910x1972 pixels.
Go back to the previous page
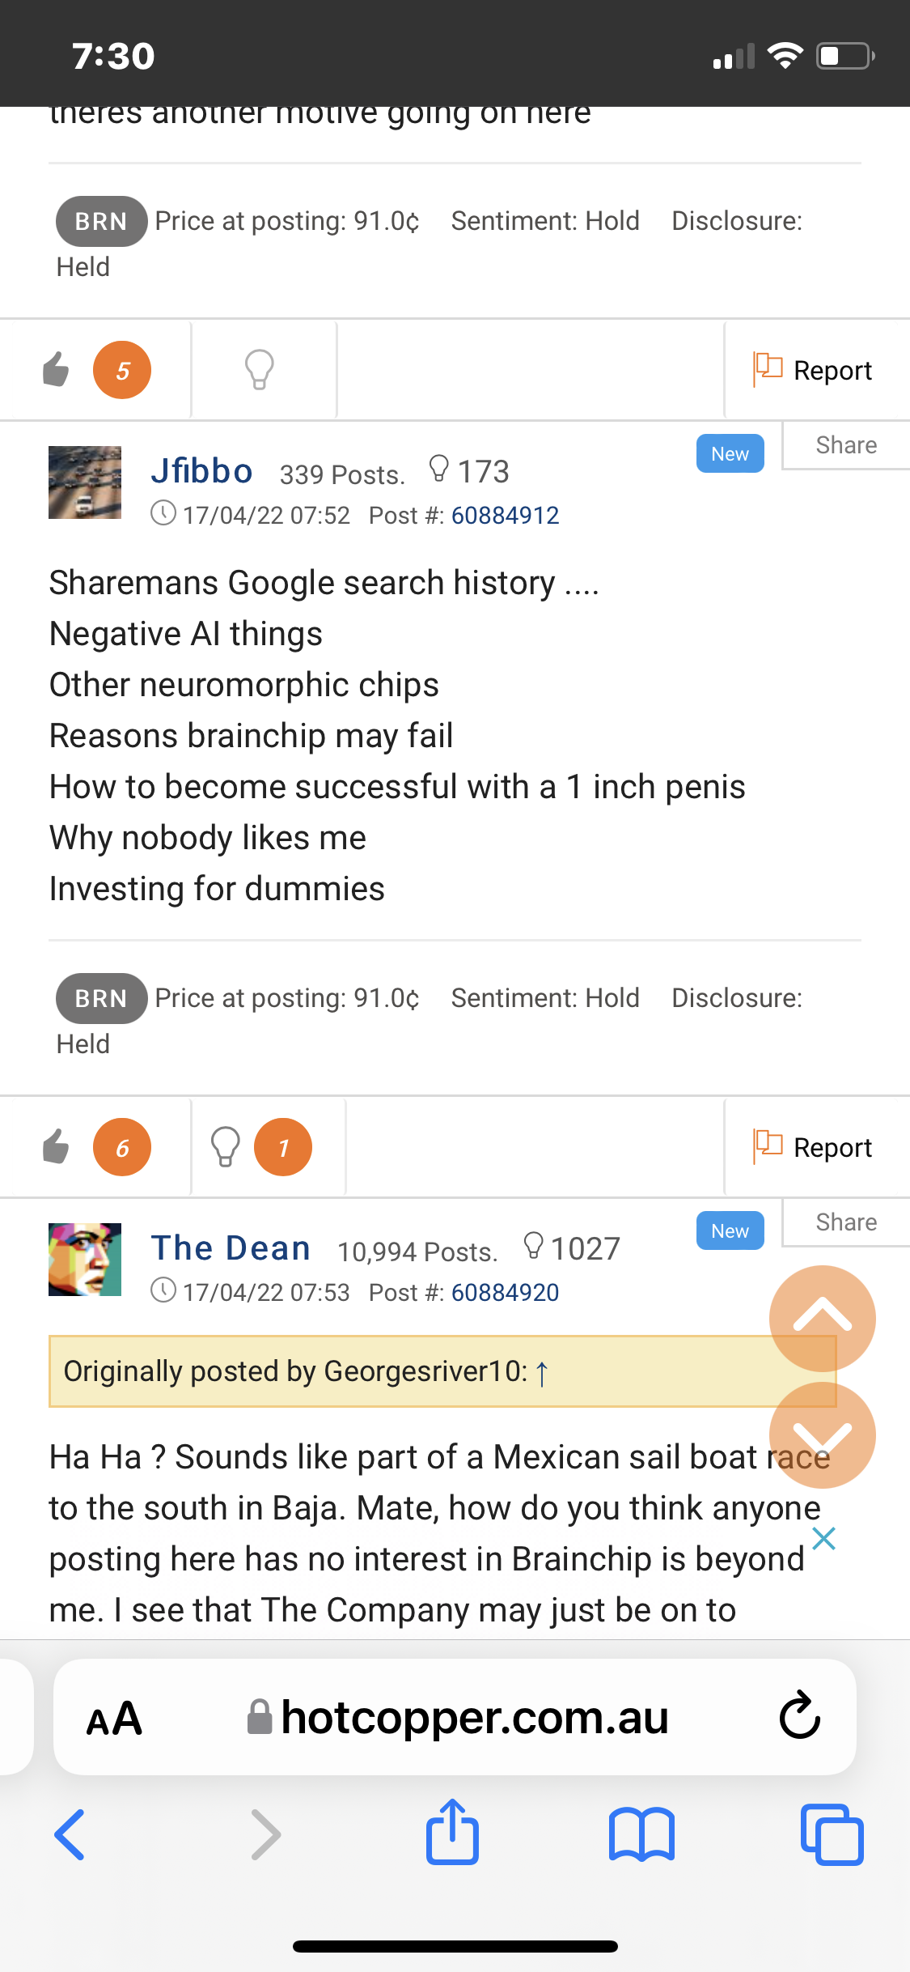click(70, 1834)
